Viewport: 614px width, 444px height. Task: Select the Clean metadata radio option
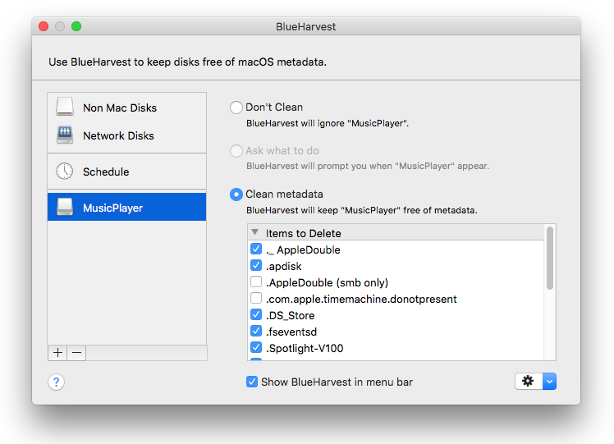(236, 195)
